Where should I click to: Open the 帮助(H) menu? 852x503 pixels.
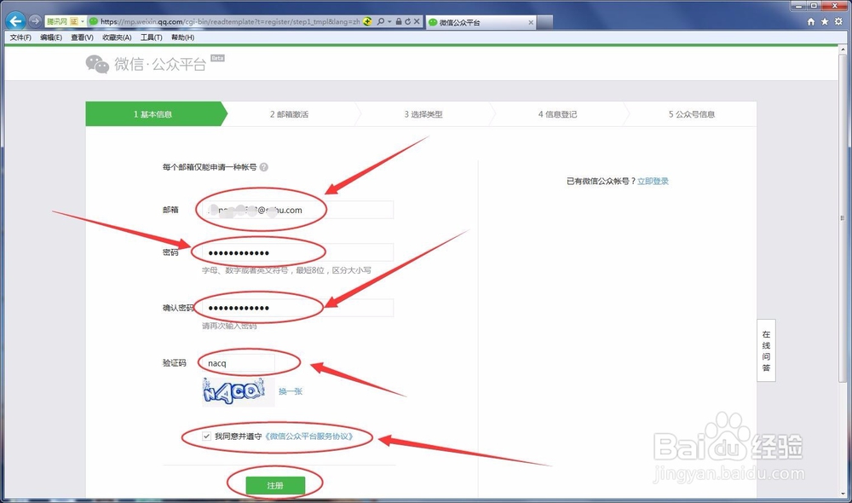click(x=182, y=38)
